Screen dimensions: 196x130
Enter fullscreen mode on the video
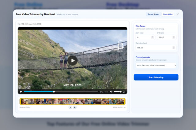pos(124,92)
